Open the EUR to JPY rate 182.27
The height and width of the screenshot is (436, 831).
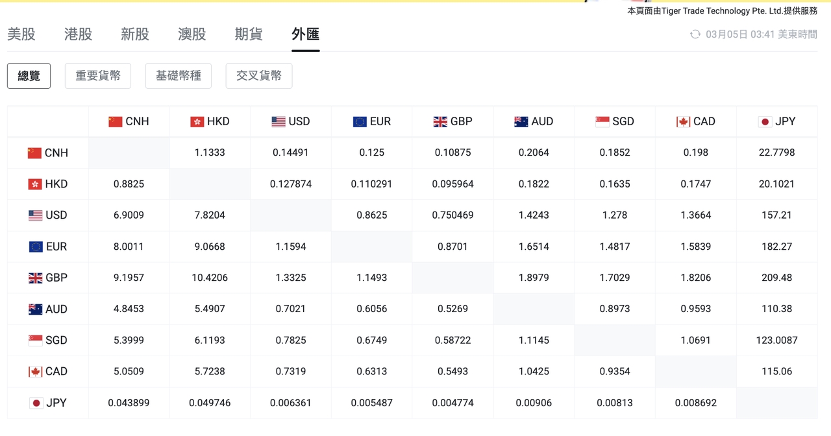[776, 247]
